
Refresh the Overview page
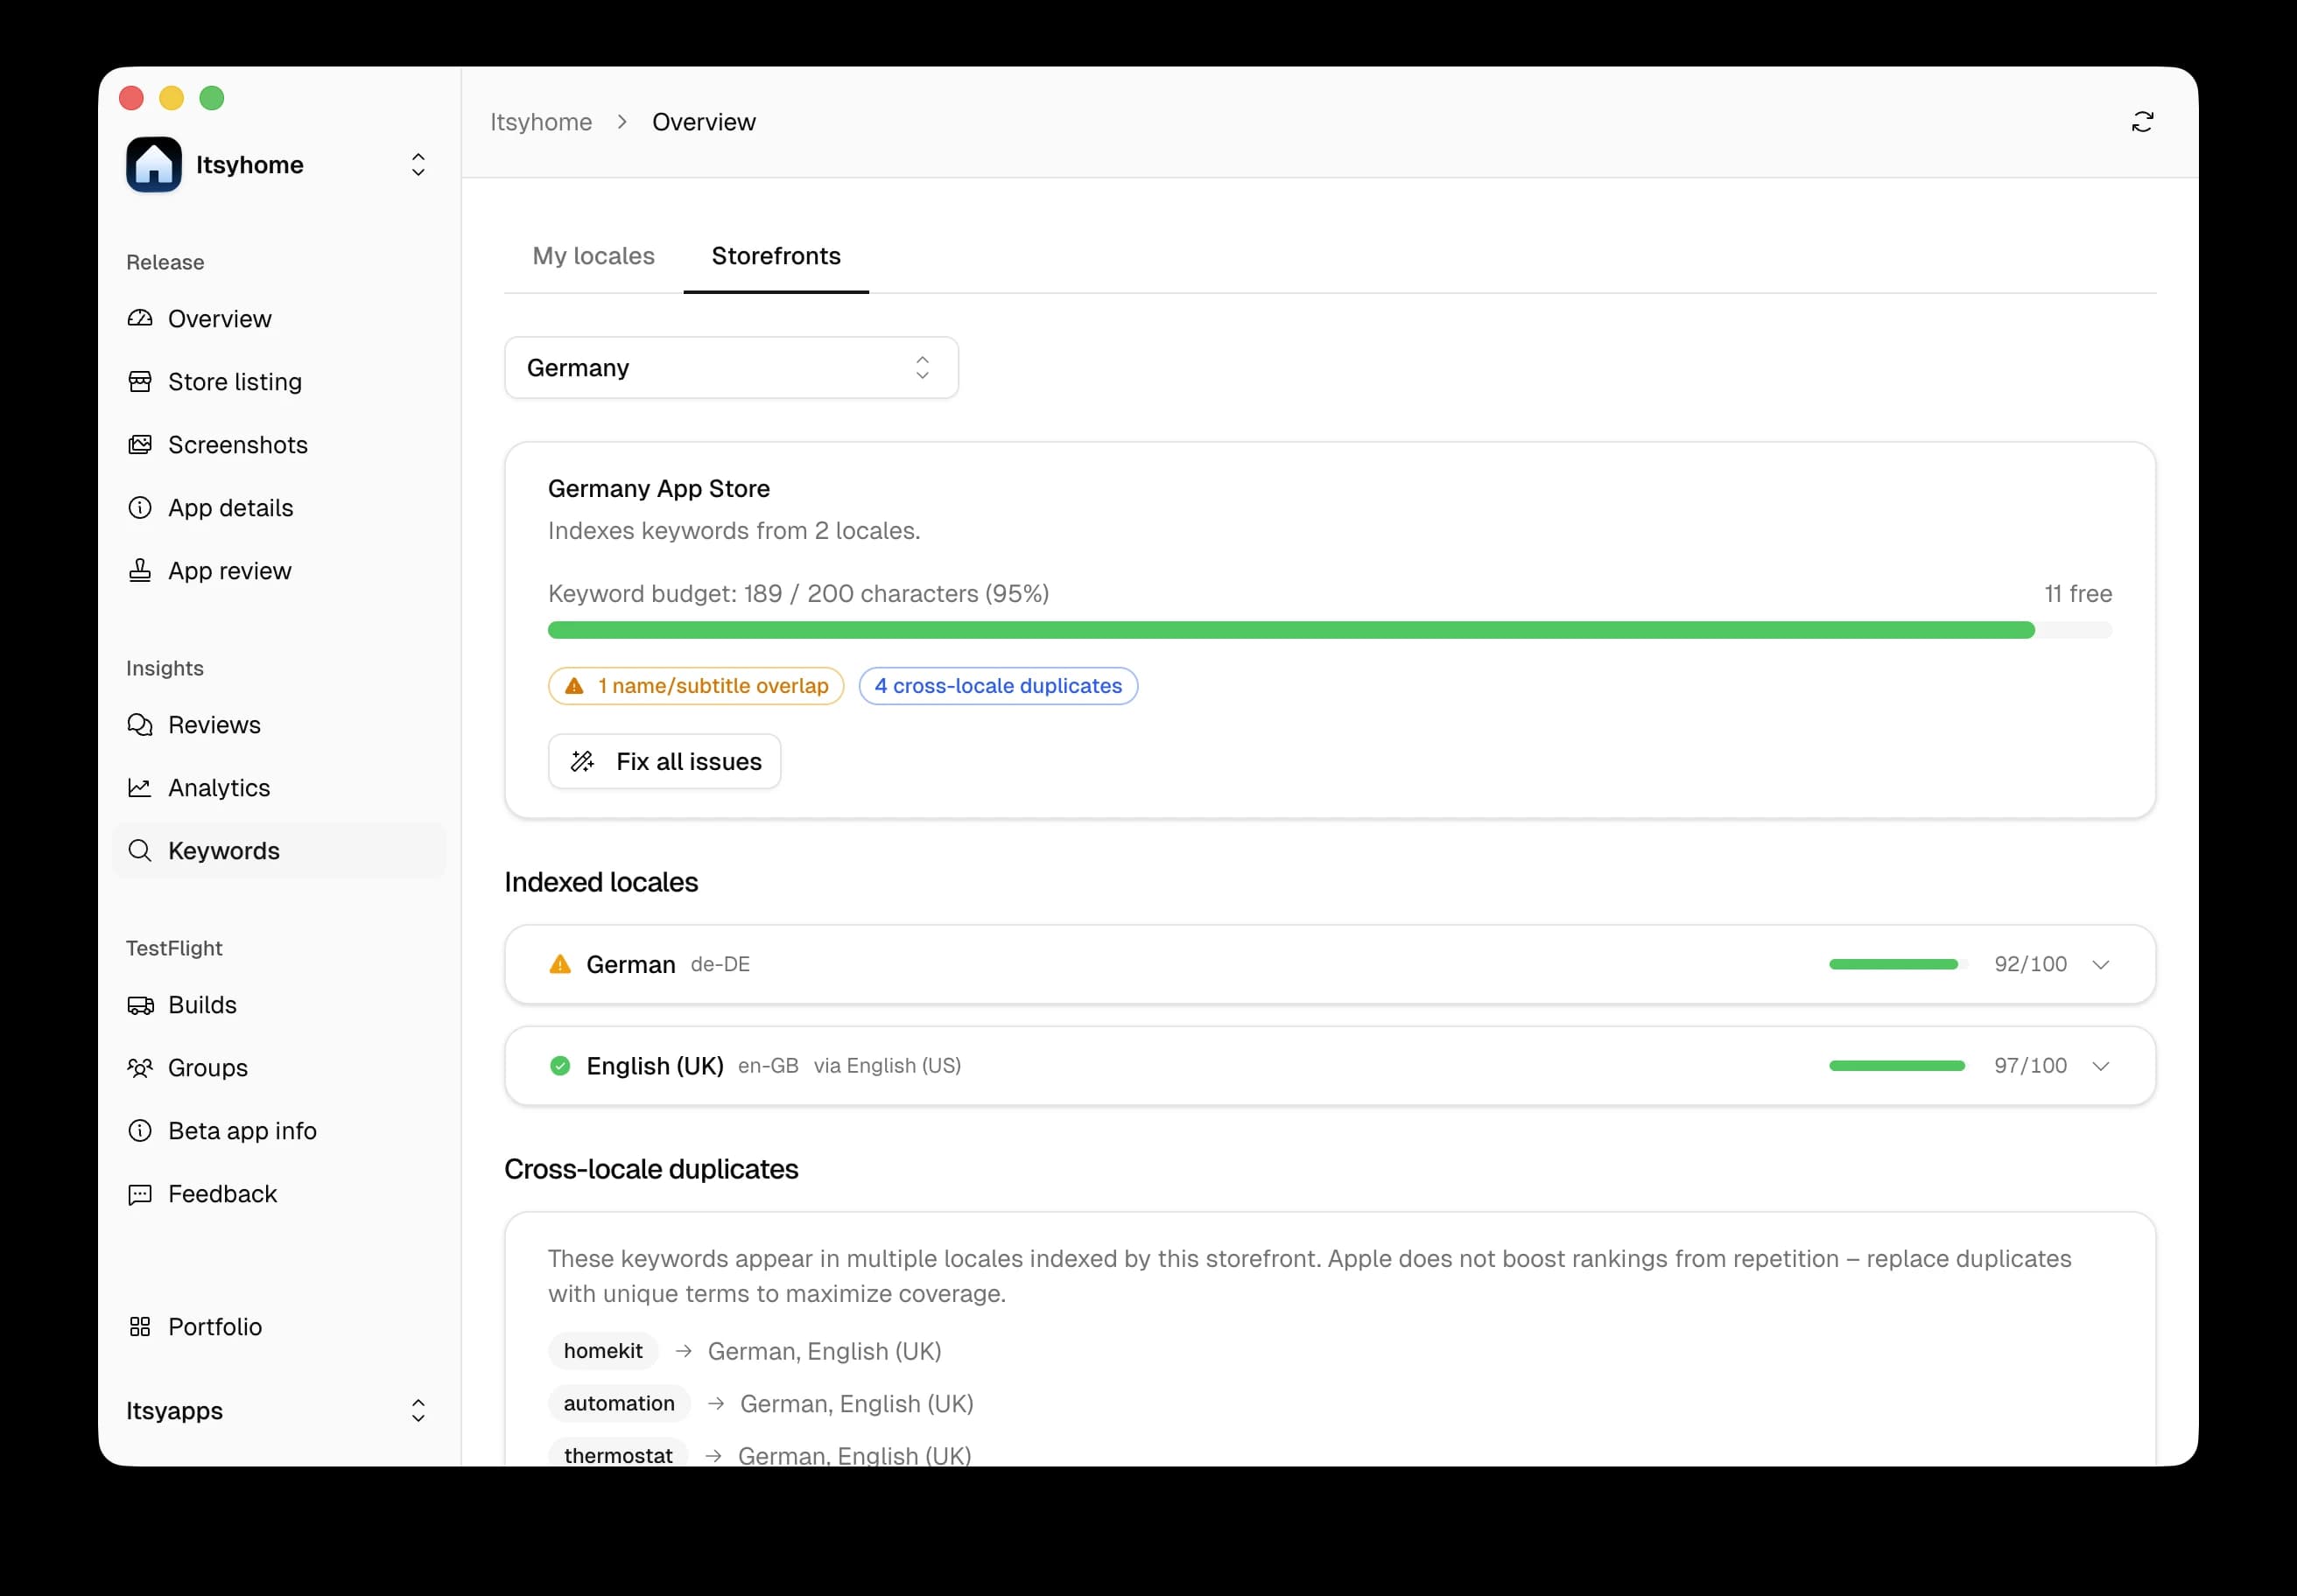point(2143,121)
